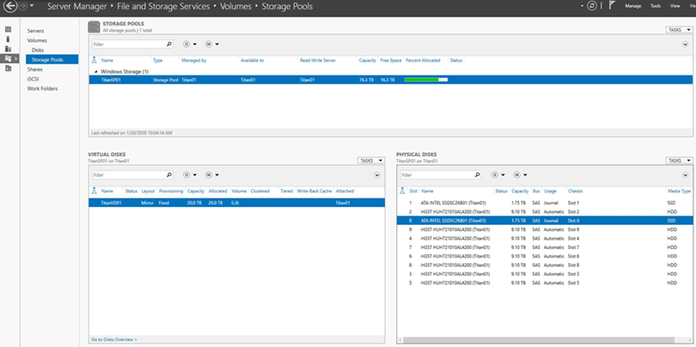
Task: Select ATA INTEL SSD in Slot 0
Action: (x=545, y=221)
